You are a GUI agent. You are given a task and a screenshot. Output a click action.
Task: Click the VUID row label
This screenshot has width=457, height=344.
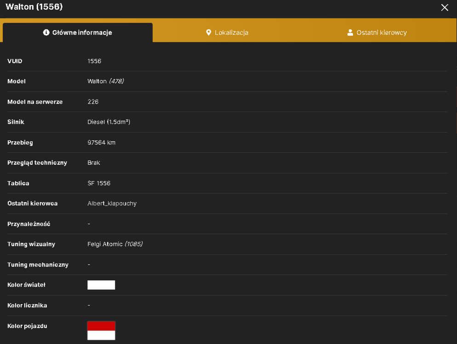tap(15, 61)
